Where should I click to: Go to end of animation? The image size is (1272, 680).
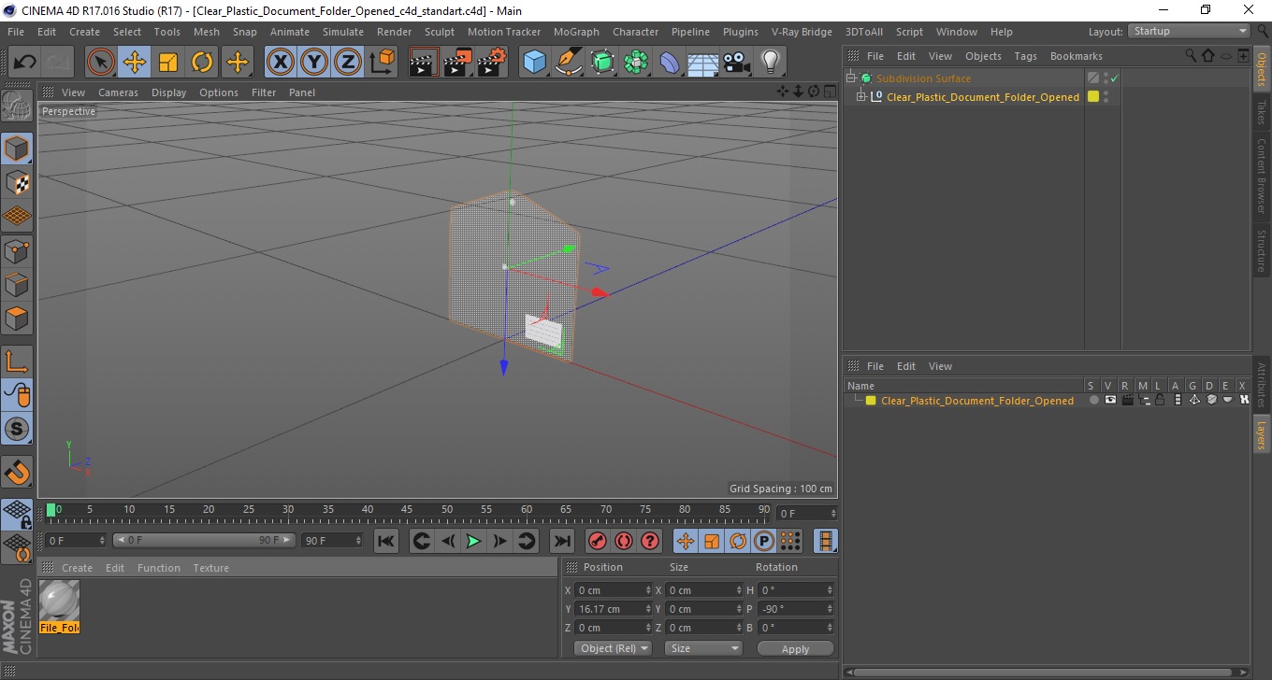click(561, 541)
